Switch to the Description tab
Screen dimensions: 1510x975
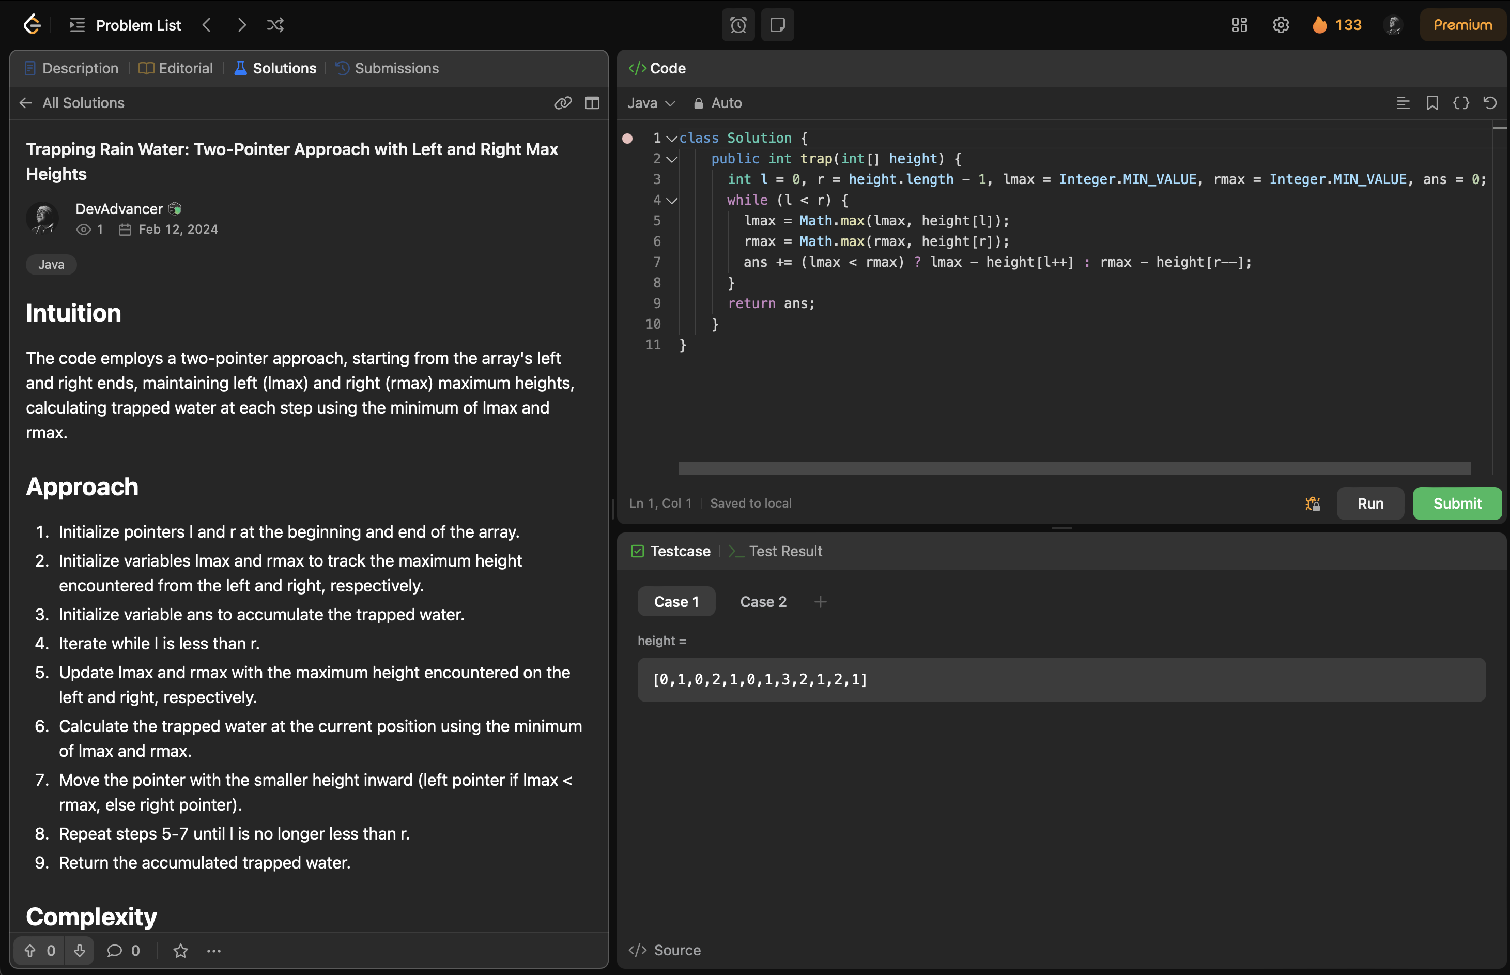coord(71,68)
